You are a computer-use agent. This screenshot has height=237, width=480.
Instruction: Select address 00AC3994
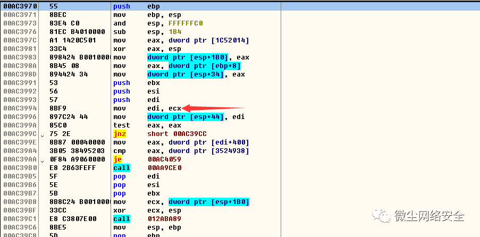[x=20, y=108]
